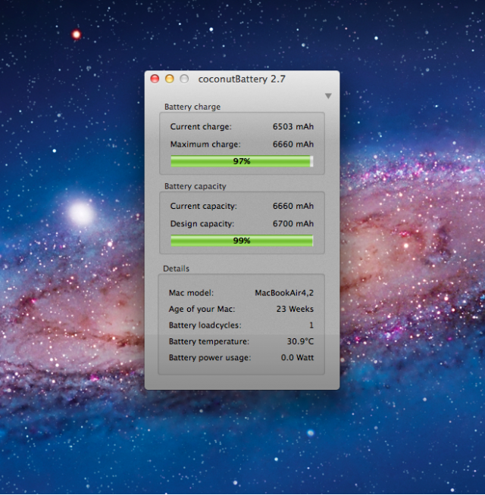Click the Maximum charge: label

(x=205, y=145)
